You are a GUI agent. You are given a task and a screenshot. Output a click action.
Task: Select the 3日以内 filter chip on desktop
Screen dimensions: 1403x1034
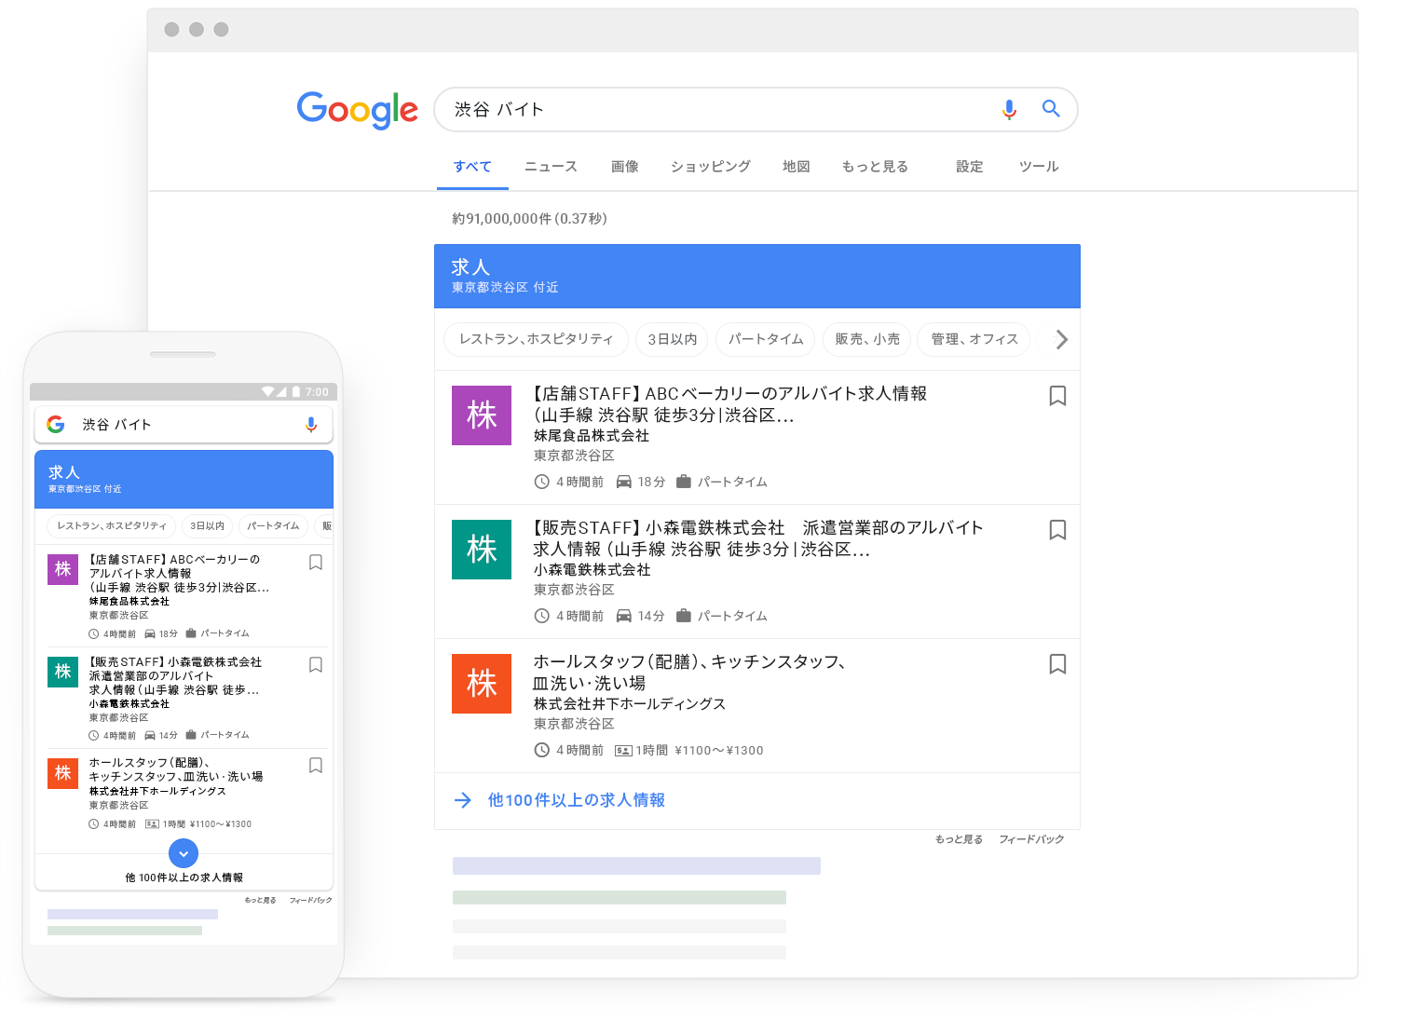point(673,339)
